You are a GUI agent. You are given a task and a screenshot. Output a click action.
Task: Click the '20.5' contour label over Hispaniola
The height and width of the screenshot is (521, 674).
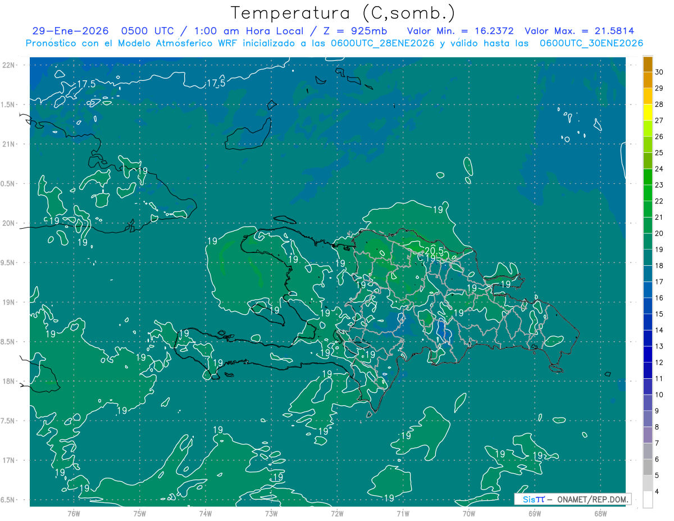click(435, 251)
